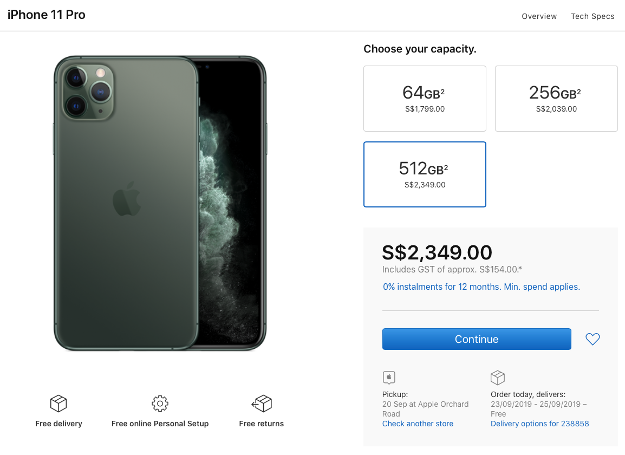Switch to the Tech Specs tab

[593, 16]
